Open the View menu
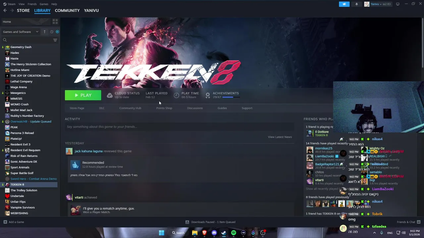 click(x=22, y=4)
